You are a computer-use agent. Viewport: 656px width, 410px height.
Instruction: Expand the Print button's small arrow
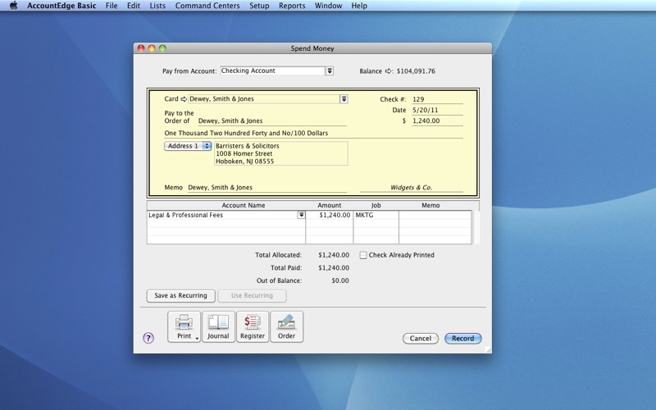pos(197,339)
